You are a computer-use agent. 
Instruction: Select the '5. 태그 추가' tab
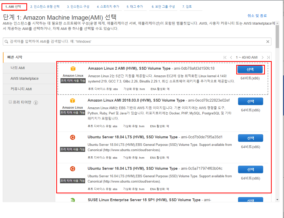tap(135, 7)
